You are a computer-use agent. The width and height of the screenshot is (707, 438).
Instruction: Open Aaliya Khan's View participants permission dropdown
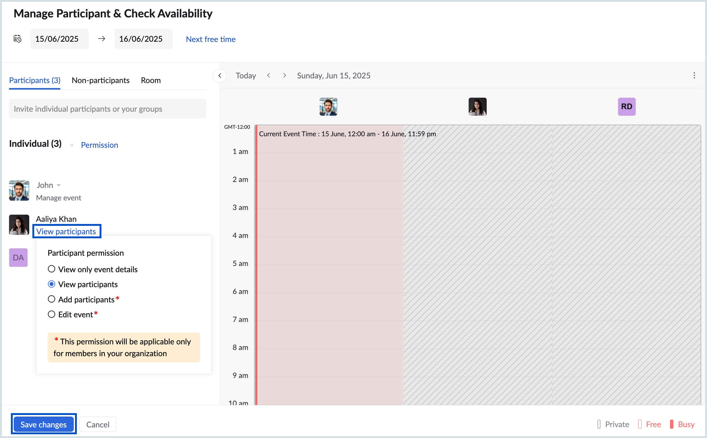[66, 231]
